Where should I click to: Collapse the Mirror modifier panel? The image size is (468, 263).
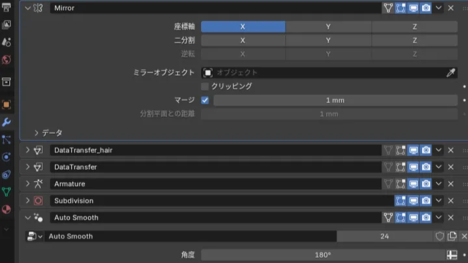point(28,8)
